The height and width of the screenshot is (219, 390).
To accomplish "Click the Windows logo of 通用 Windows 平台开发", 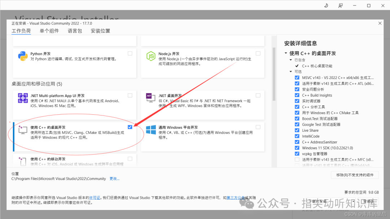I will click(151, 130).
